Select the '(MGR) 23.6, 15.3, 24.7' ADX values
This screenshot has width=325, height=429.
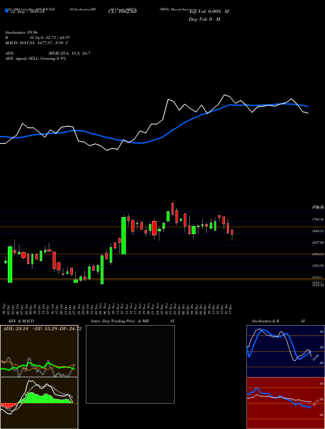[x=69, y=53]
